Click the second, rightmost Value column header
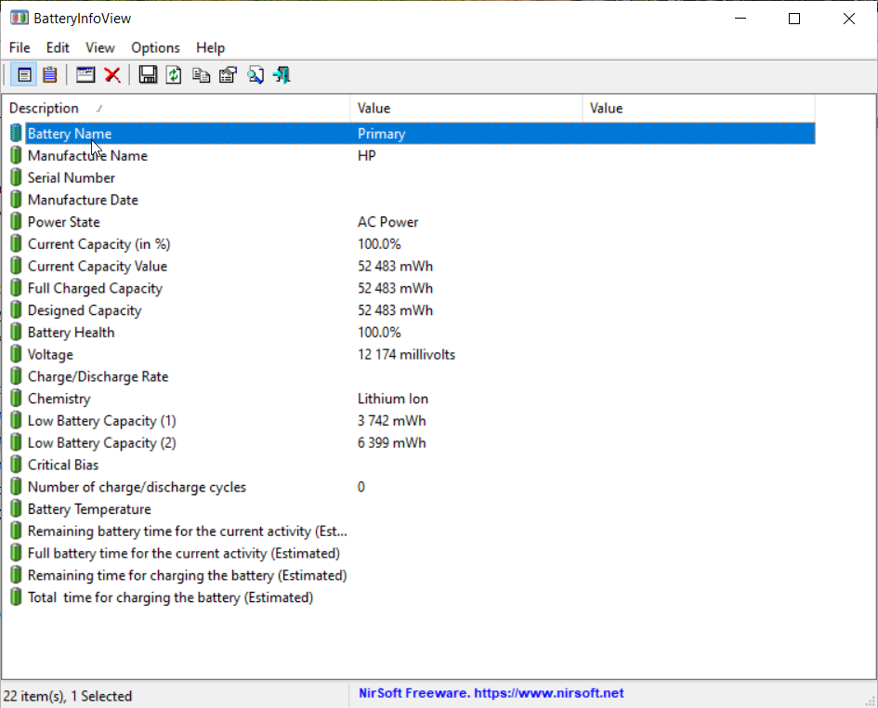The width and height of the screenshot is (878, 708). (699, 108)
